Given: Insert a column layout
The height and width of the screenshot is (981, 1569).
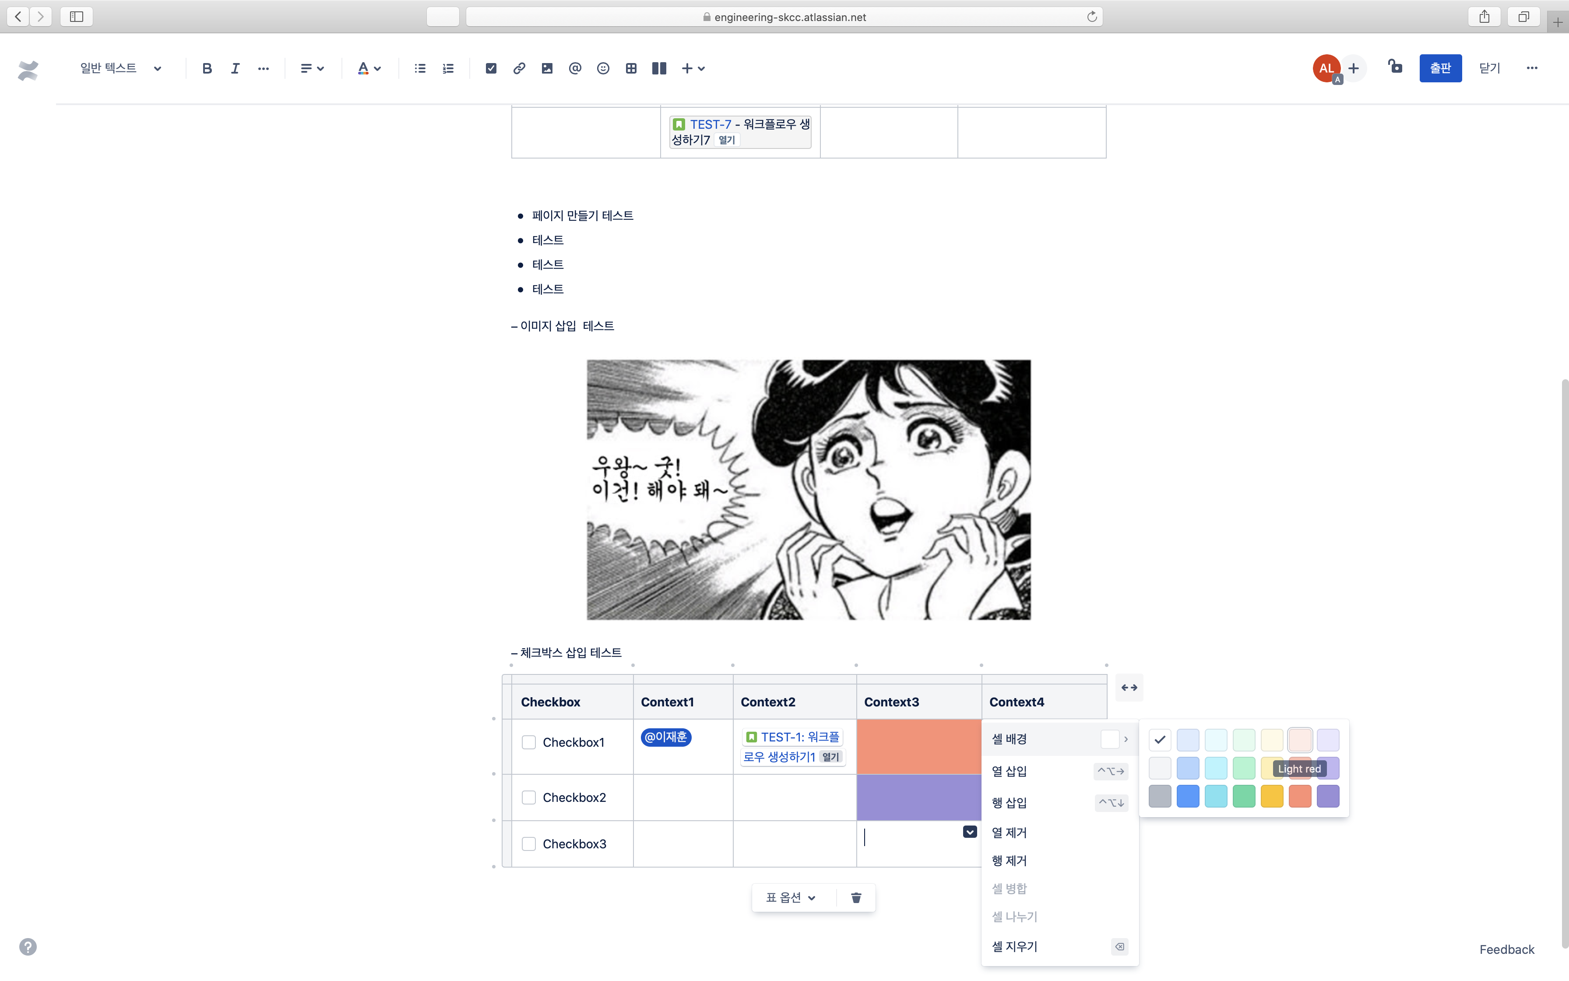Looking at the screenshot, I should tap(659, 68).
